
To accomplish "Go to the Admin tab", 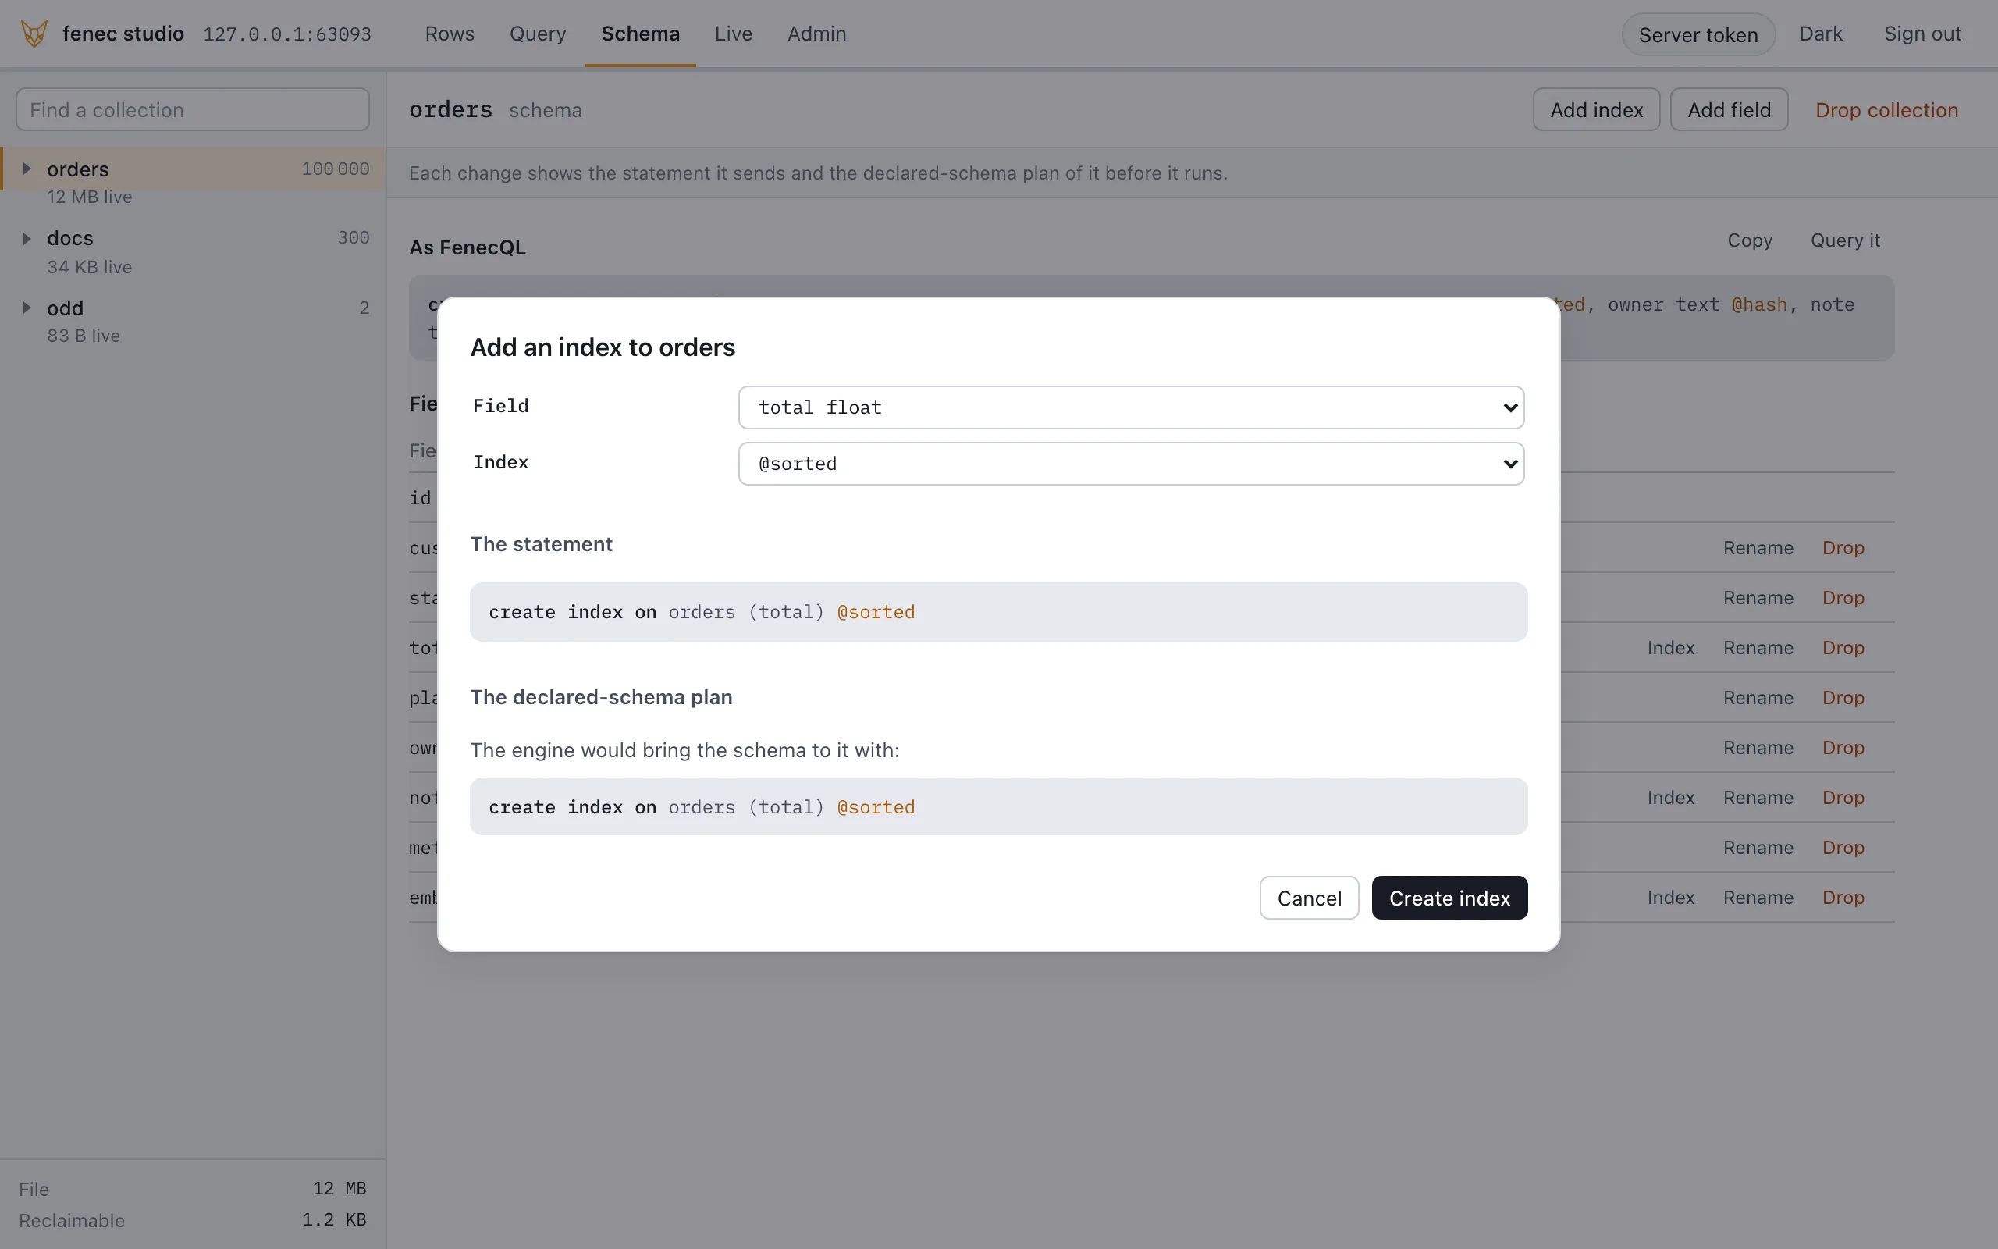I will click(816, 34).
